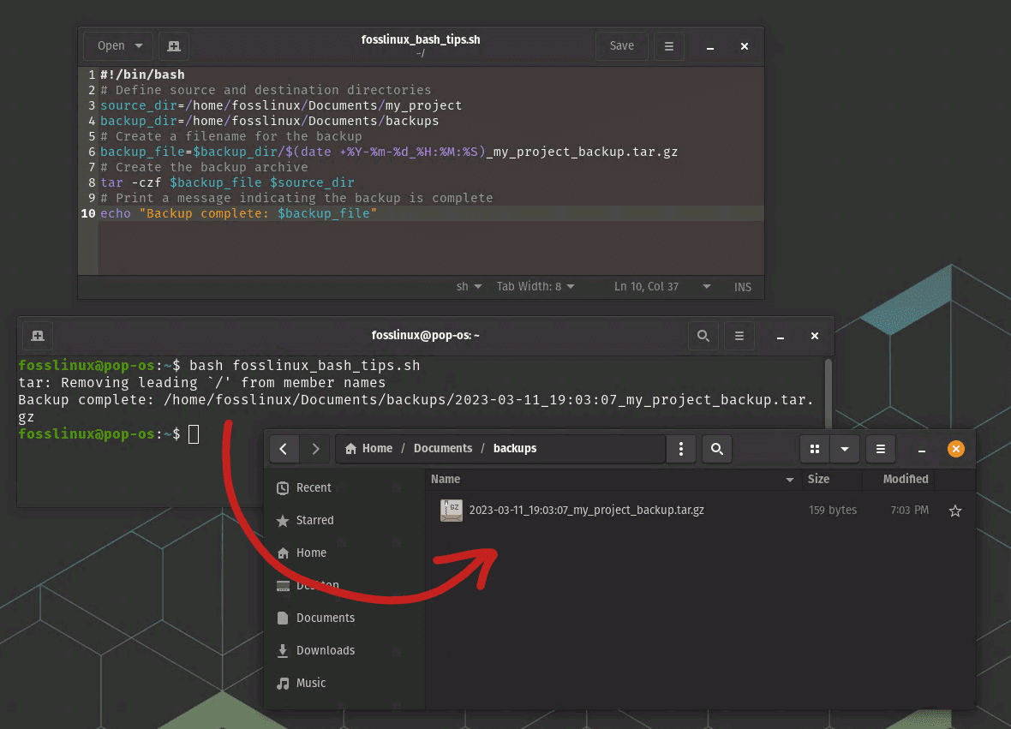Click the new document icon in gedit
The width and height of the screenshot is (1011, 729).
tap(174, 46)
